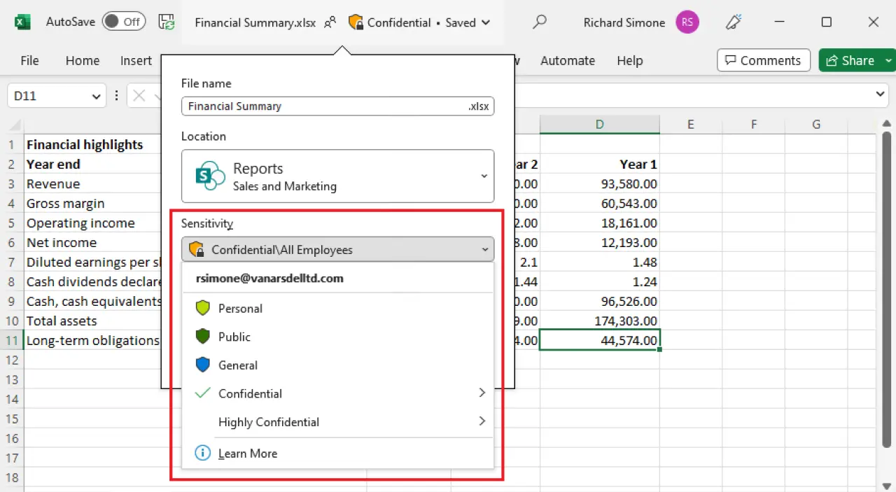The width and height of the screenshot is (896, 492).
Task: Select the Revenue cell
Action: pos(93,184)
